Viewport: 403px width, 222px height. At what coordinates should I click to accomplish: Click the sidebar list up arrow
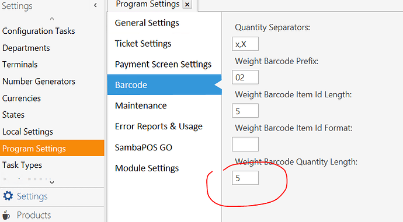(x=52, y=19)
